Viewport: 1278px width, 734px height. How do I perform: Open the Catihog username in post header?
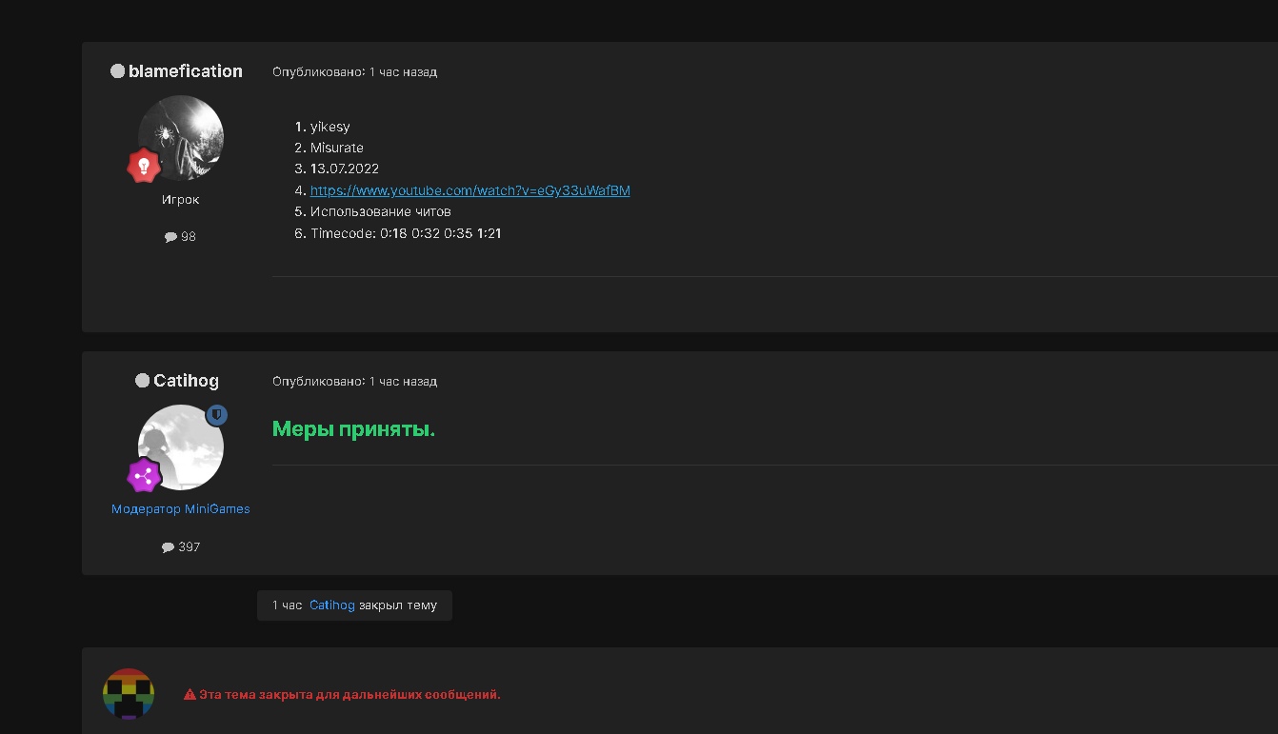[x=186, y=381]
